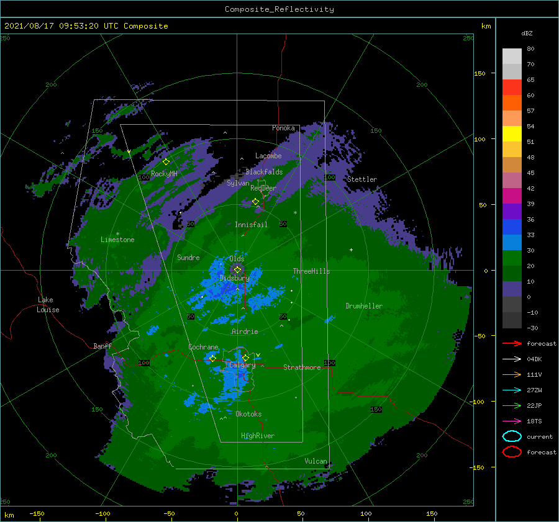Click the red 65 dBZ color swatch
The image size is (559, 522).
pyautogui.click(x=512, y=87)
